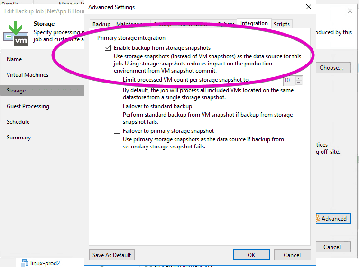Click Choose... button in Edit Backup Job
This screenshot has height=267, width=359.
333,67
